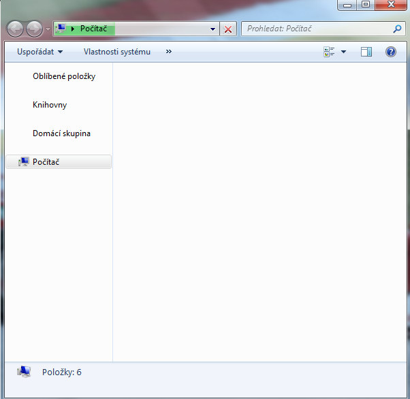The width and height of the screenshot is (410, 399).
Task: Select Oblíbené položky in navigation pane
Action: [64, 76]
